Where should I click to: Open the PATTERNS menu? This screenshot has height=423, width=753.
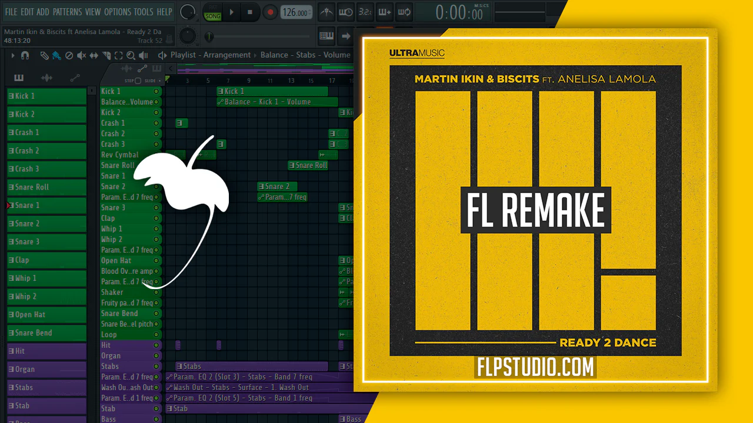point(68,12)
